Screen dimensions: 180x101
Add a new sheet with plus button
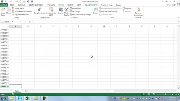coord(26,91)
